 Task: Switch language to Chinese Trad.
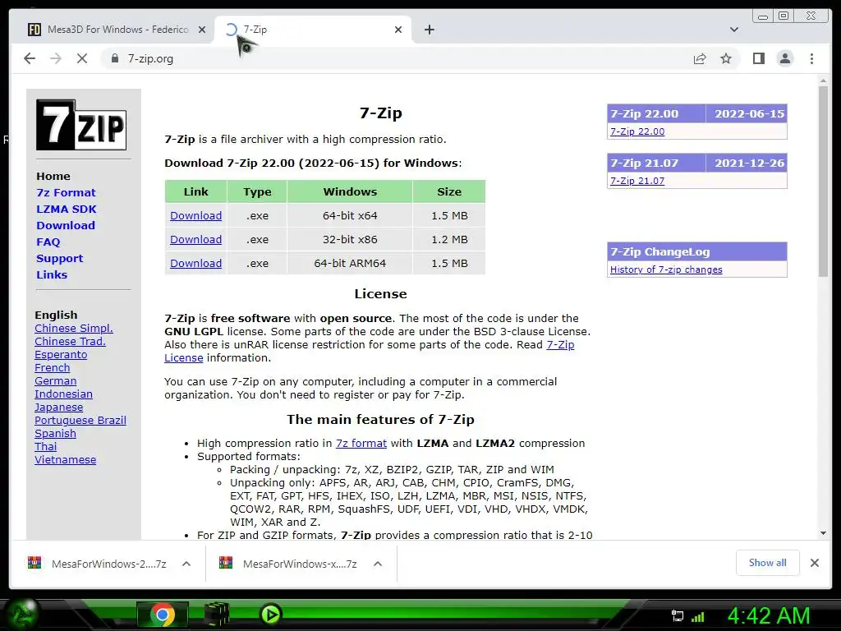[70, 341]
